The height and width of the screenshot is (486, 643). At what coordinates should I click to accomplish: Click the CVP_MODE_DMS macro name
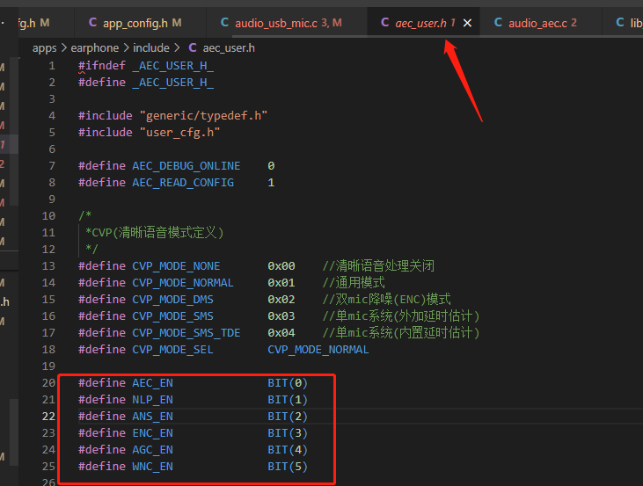point(172,300)
